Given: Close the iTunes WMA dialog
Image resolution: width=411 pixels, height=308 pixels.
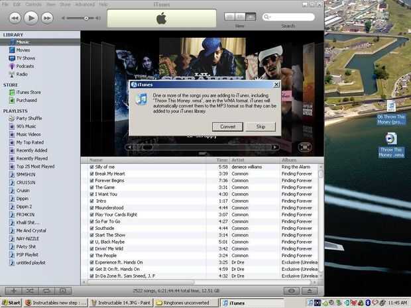Looking at the screenshot, I should coord(276,84).
